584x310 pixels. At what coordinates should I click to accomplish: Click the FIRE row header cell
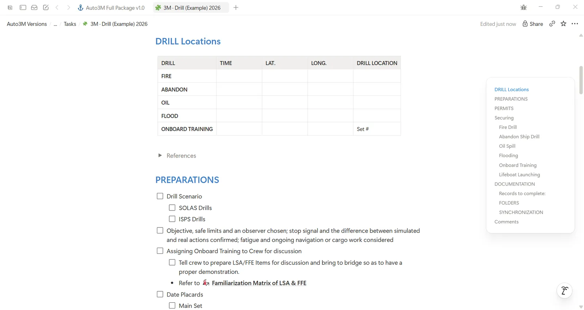click(x=187, y=76)
